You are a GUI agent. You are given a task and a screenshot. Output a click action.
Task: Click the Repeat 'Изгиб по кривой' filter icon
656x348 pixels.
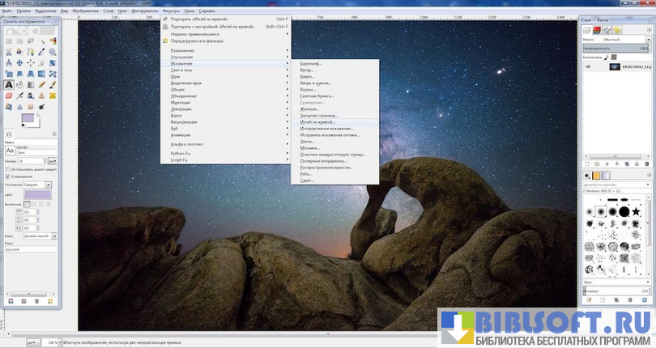165,19
